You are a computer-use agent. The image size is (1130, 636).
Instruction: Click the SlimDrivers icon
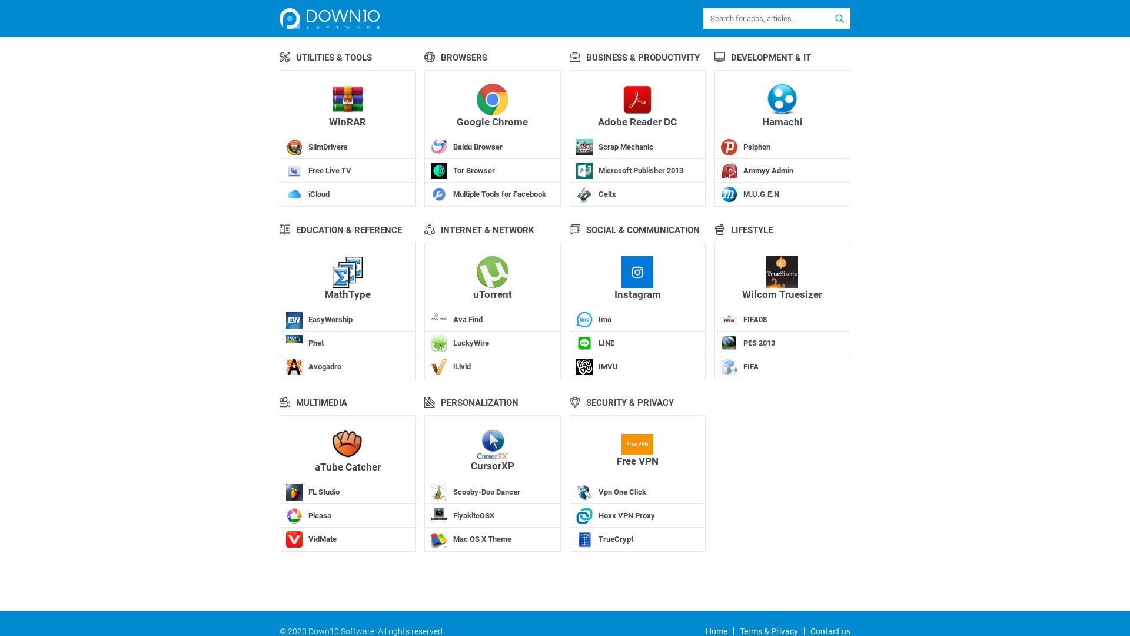point(294,147)
